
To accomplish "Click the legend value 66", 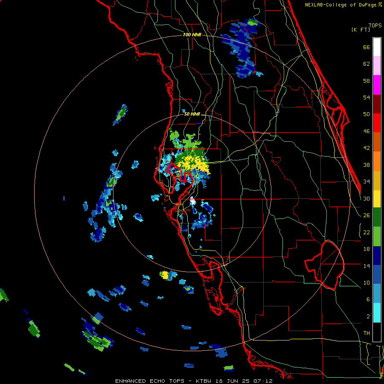I will tap(367, 47).
